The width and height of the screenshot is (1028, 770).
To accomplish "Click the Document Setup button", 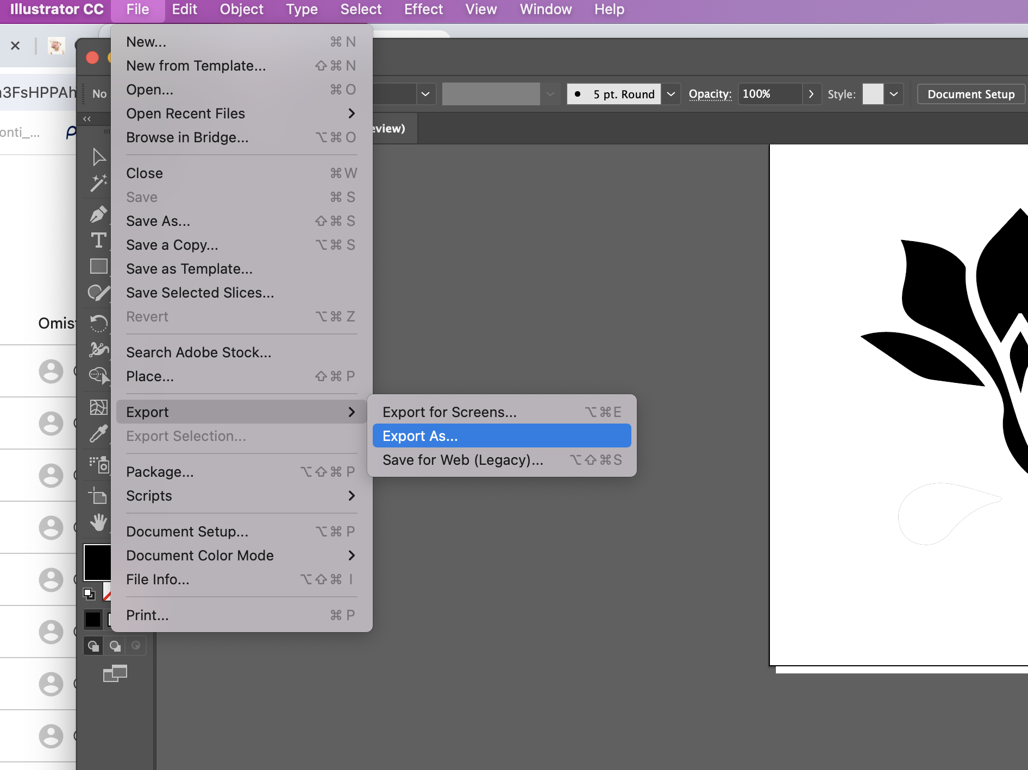I will pyautogui.click(x=970, y=94).
